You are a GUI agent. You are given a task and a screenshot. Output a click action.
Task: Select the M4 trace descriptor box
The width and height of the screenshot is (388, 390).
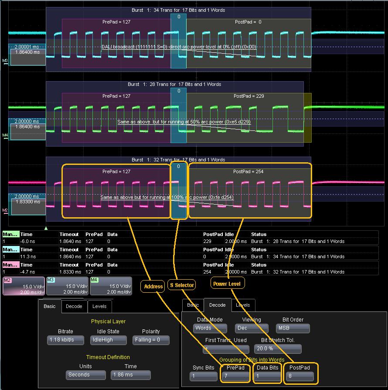pos(110,286)
